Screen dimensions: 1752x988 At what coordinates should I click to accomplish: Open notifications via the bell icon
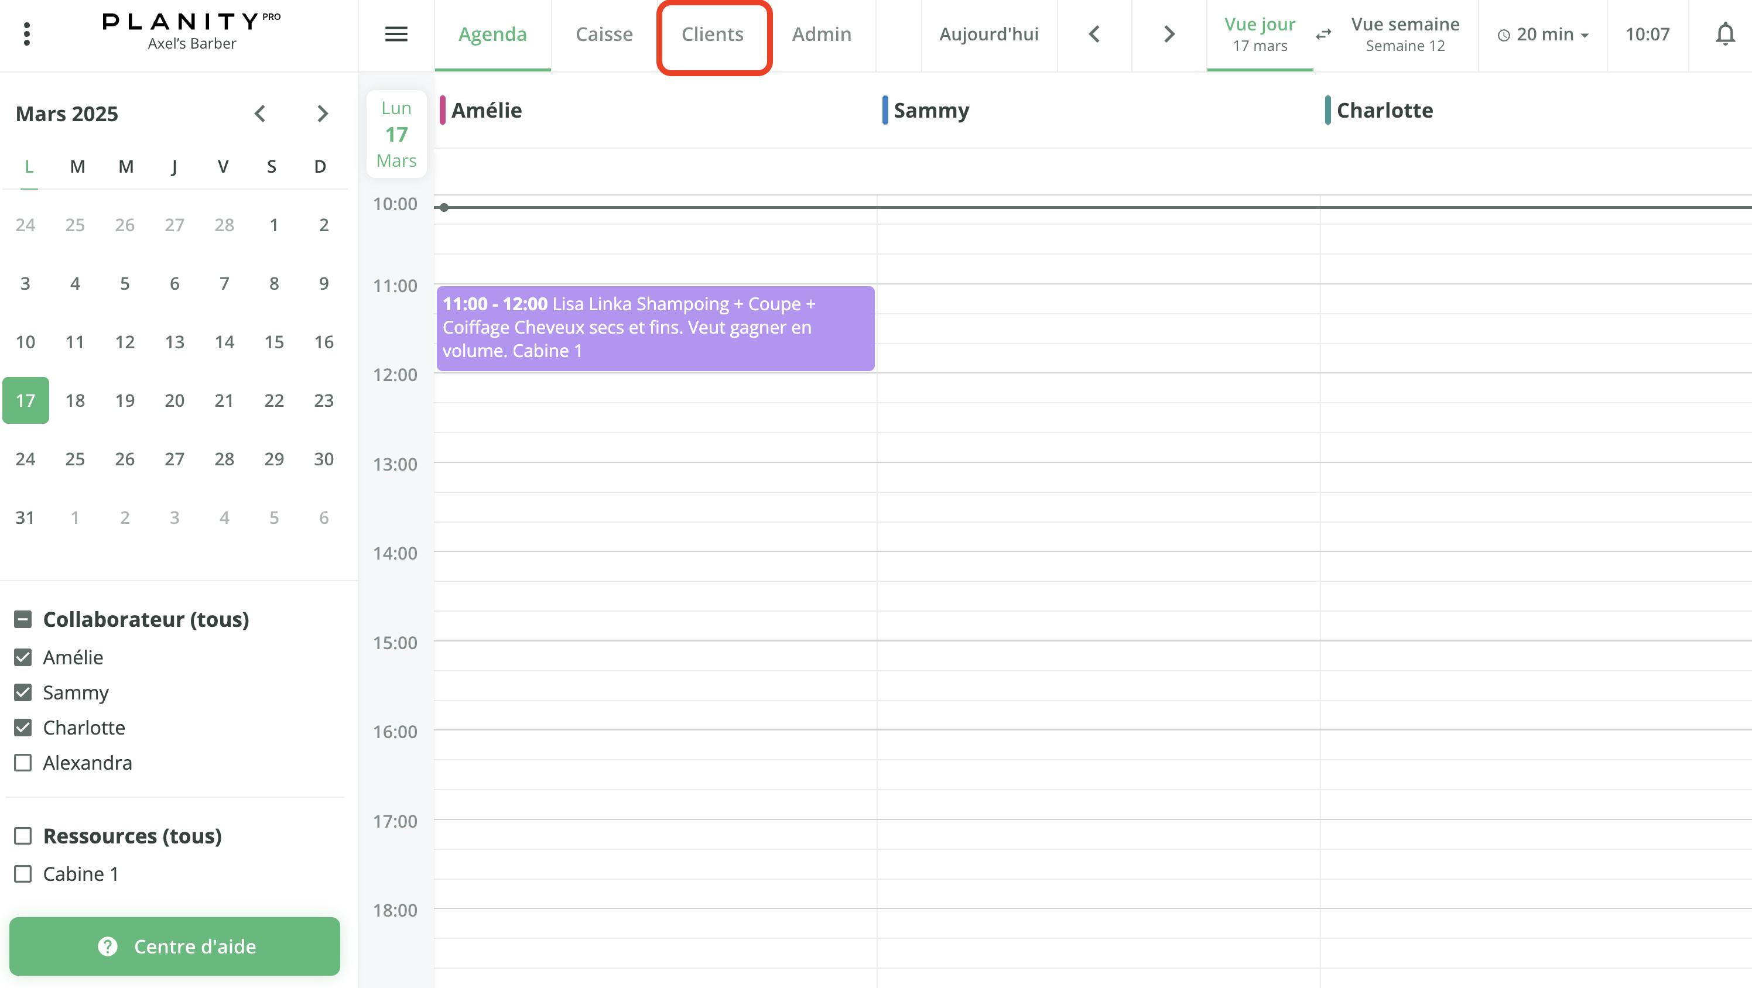[1726, 33]
